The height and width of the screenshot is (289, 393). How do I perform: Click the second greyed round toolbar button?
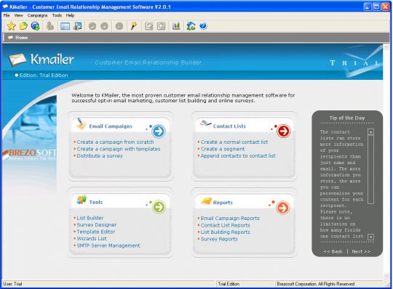pos(104,26)
